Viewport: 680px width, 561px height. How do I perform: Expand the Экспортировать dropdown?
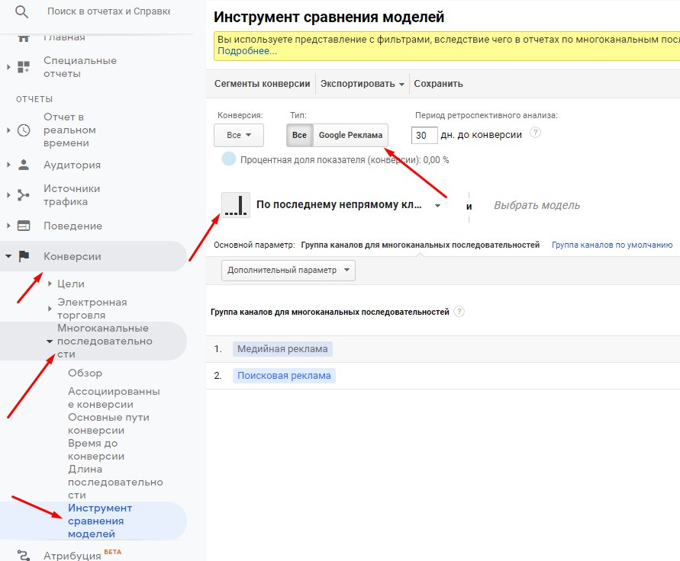(363, 84)
